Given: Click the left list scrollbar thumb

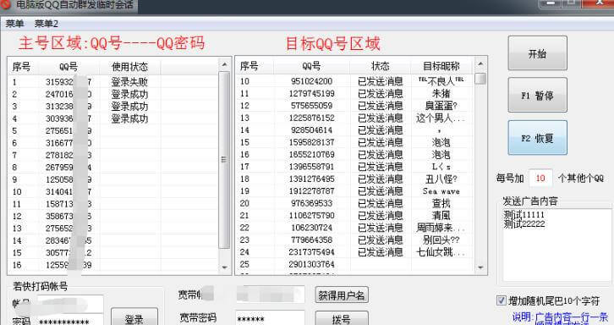Looking at the screenshot, I should pyautogui.click(x=224, y=160).
